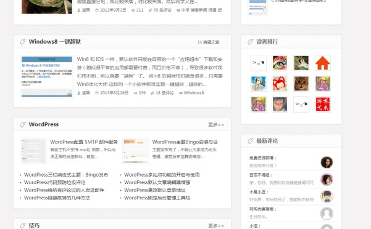This screenshot has height=229, width=371.
Task: Open the 18 条评论 comments link
Action: 164,93
